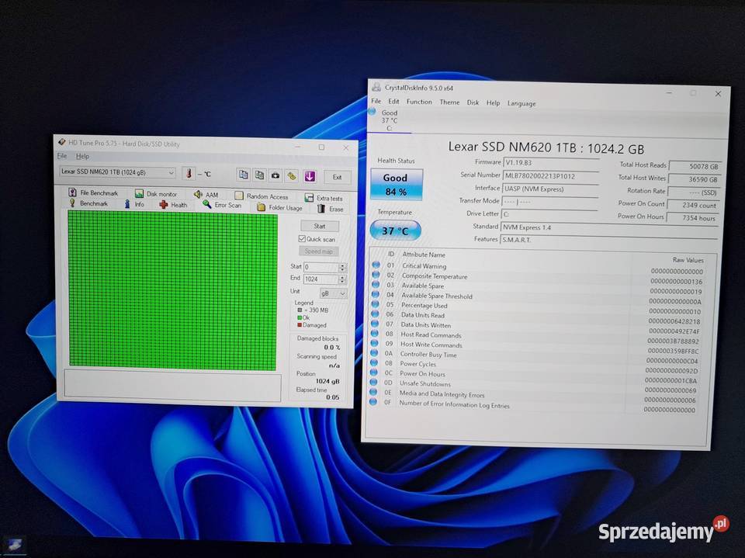Take a screenshot with the camera icon
The width and height of the screenshot is (745, 558).
275,175
